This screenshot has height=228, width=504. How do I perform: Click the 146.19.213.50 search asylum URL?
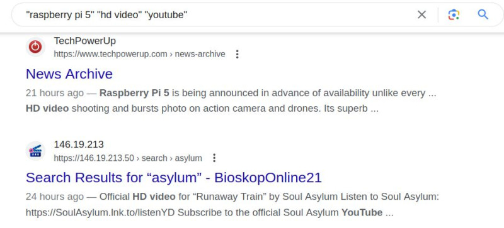coord(128,158)
